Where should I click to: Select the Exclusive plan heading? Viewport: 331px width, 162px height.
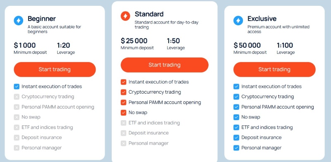262,19
